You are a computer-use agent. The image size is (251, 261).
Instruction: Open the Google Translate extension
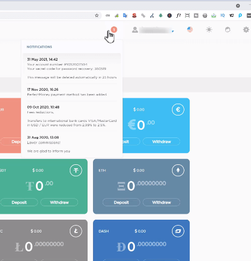125,16
